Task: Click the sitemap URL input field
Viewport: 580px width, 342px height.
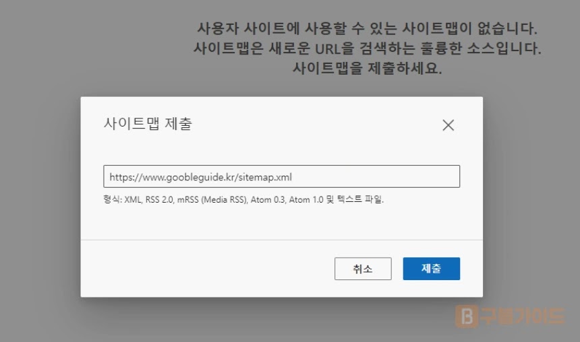Action: (x=281, y=176)
